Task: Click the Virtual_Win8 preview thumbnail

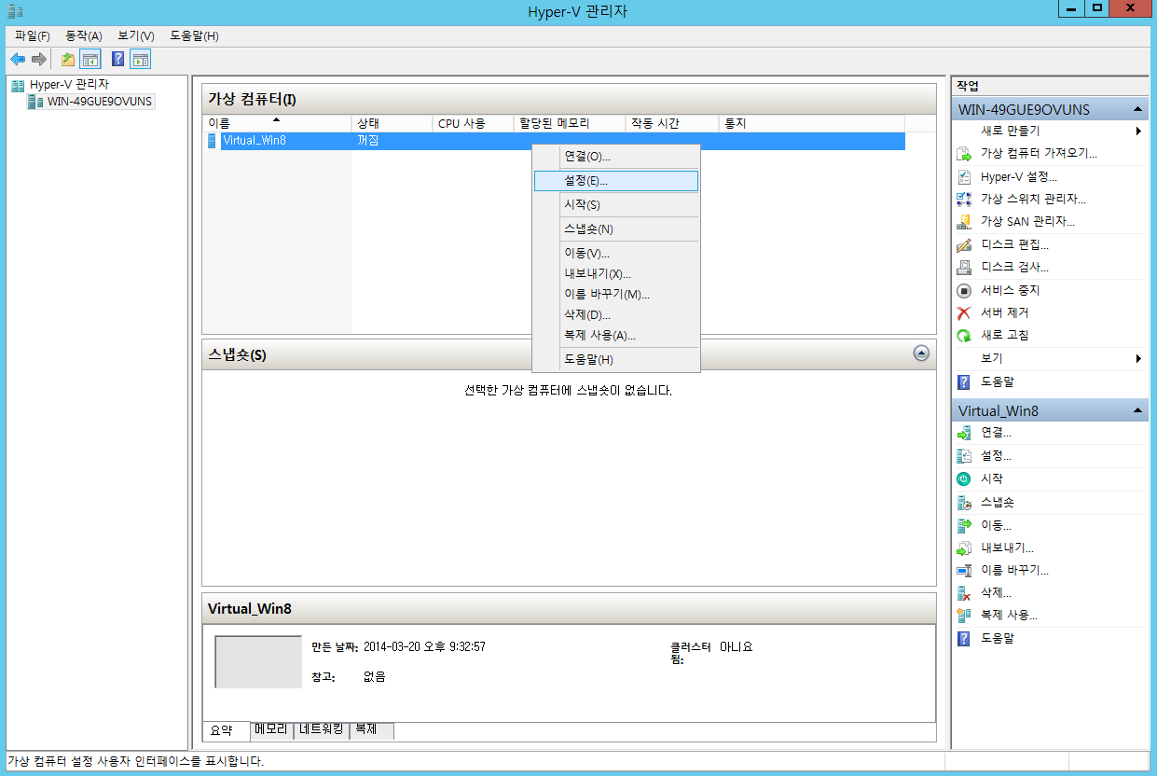Action: (258, 662)
